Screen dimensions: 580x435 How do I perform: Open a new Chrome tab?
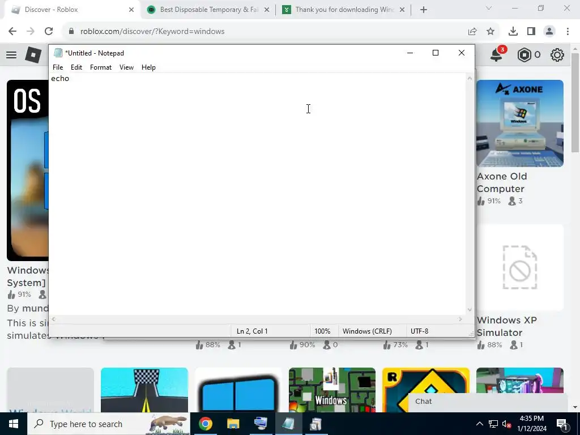click(424, 10)
